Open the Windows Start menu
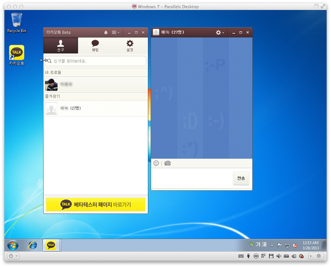Screen dimensions: 331x267 pos(13,245)
